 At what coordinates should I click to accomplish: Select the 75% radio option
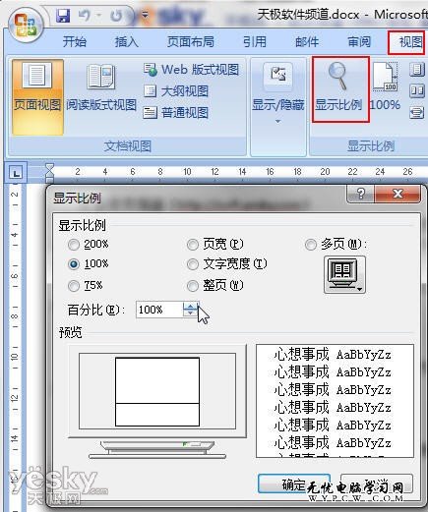[86, 286]
